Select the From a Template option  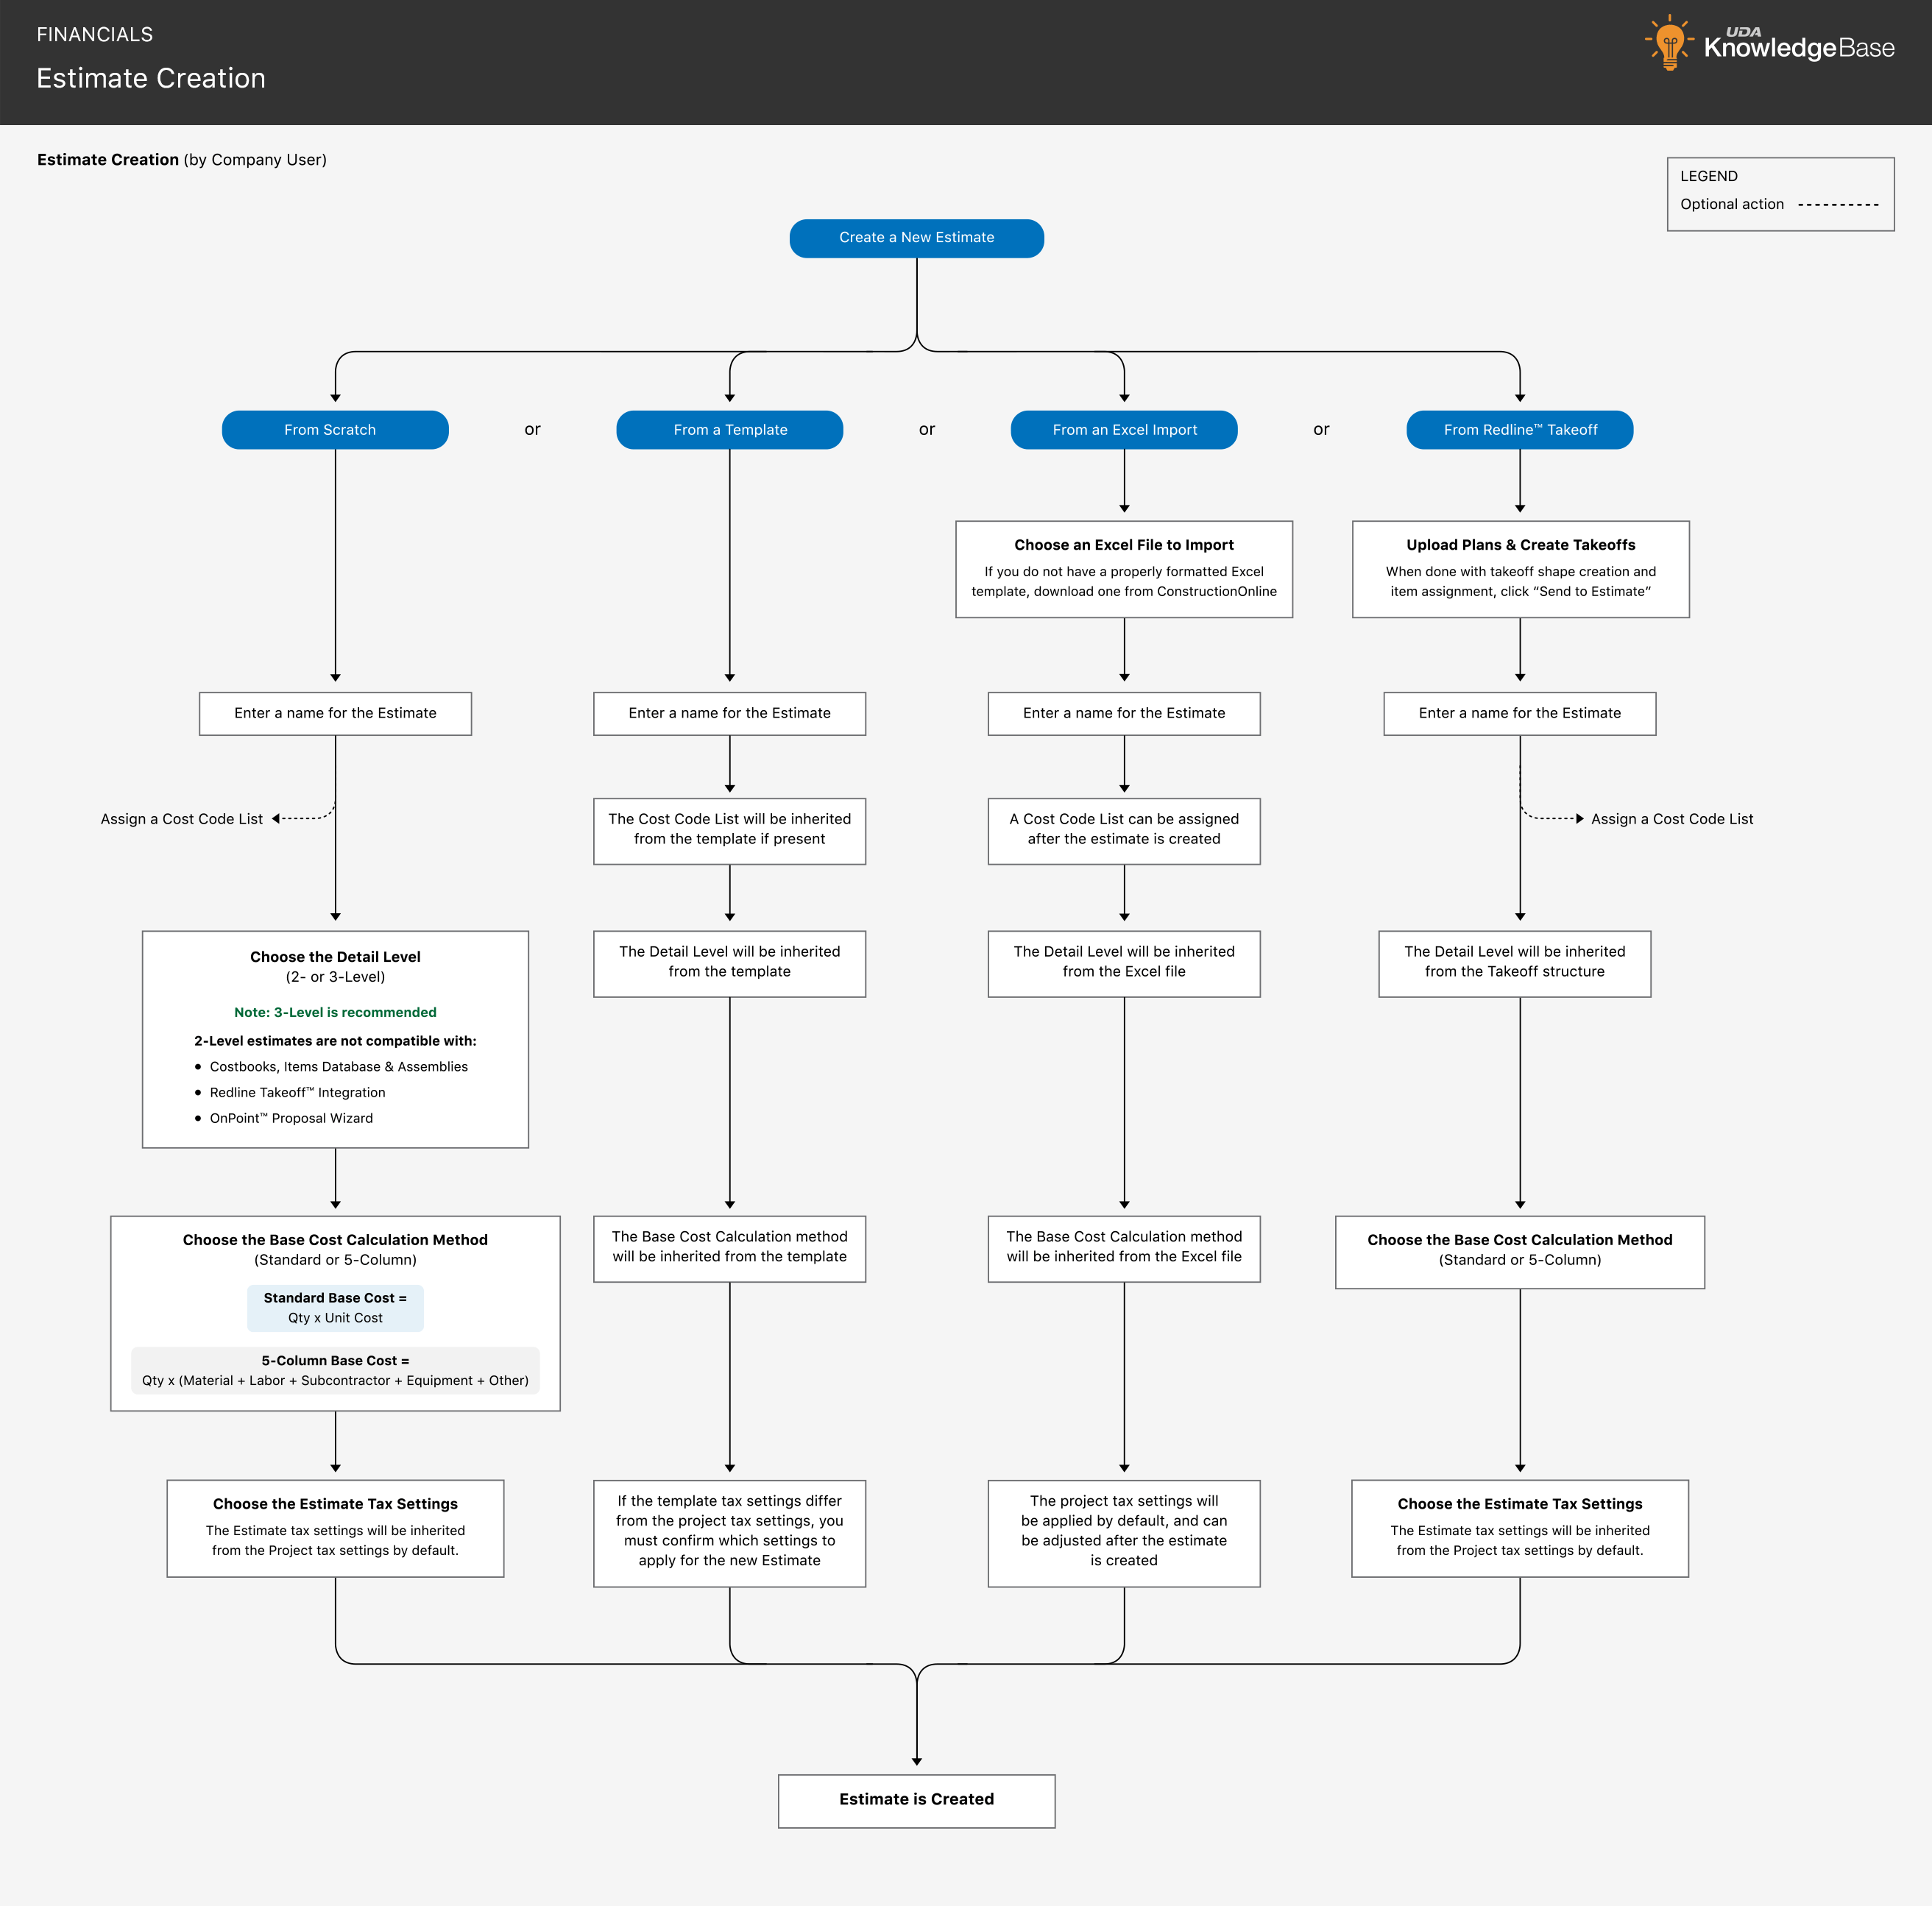point(729,430)
